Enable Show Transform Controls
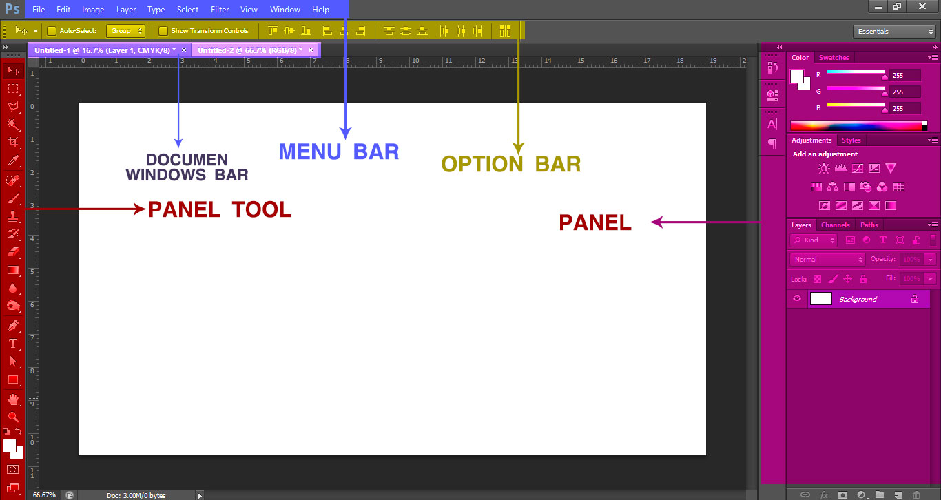The width and height of the screenshot is (941, 500). point(163,30)
